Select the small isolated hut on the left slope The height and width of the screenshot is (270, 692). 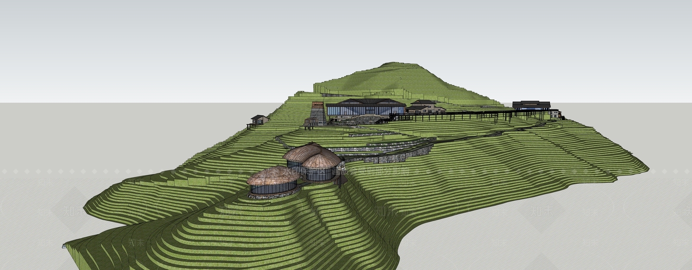coord(259,119)
